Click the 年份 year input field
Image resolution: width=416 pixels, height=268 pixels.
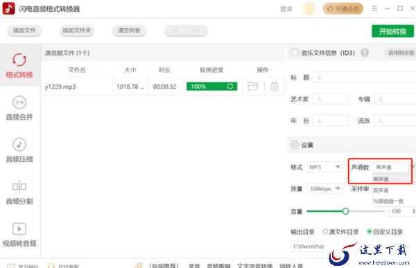(x=331, y=121)
